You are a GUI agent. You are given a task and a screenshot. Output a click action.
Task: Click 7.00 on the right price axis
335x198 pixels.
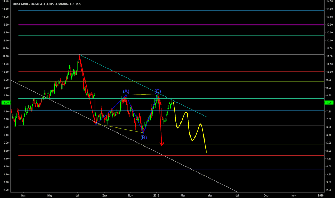(x=330, y=120)
